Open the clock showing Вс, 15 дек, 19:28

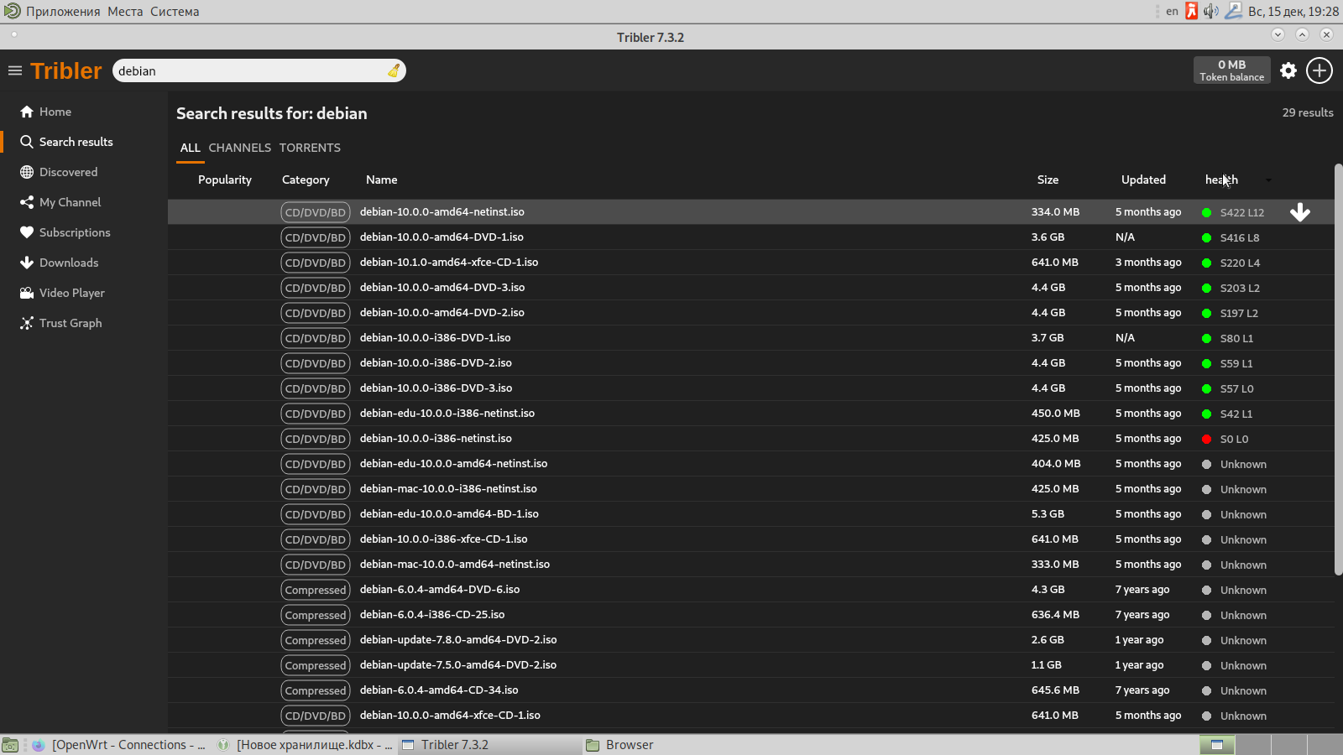click(1293, 12)
